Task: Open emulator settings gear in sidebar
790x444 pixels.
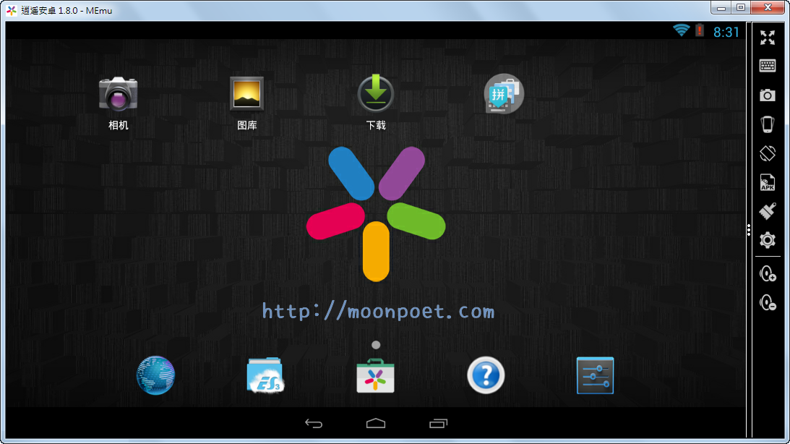Action: [768, 240]
